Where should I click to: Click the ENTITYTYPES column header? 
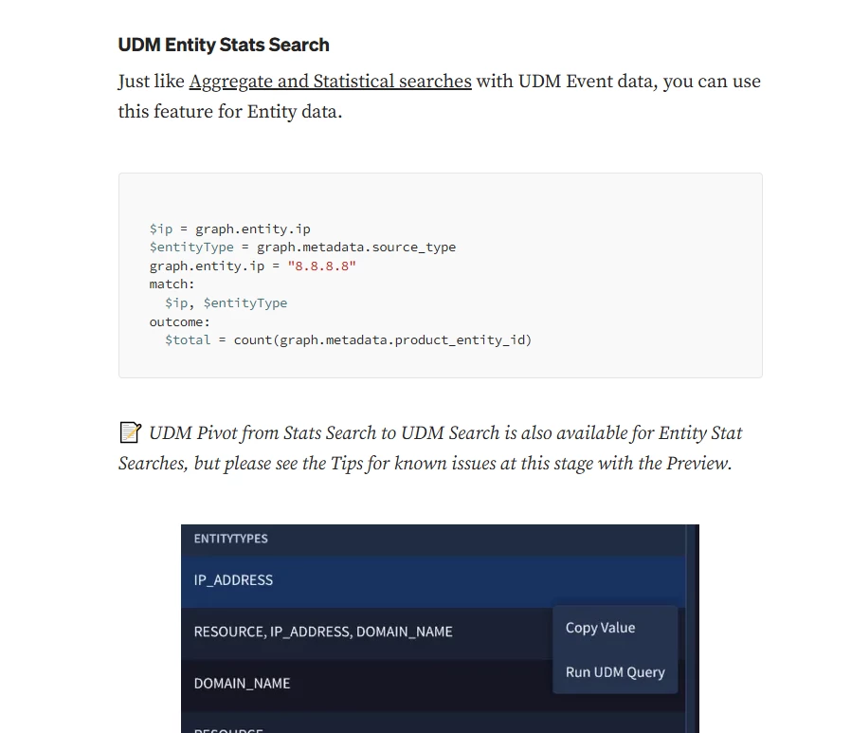click(230, 539)
